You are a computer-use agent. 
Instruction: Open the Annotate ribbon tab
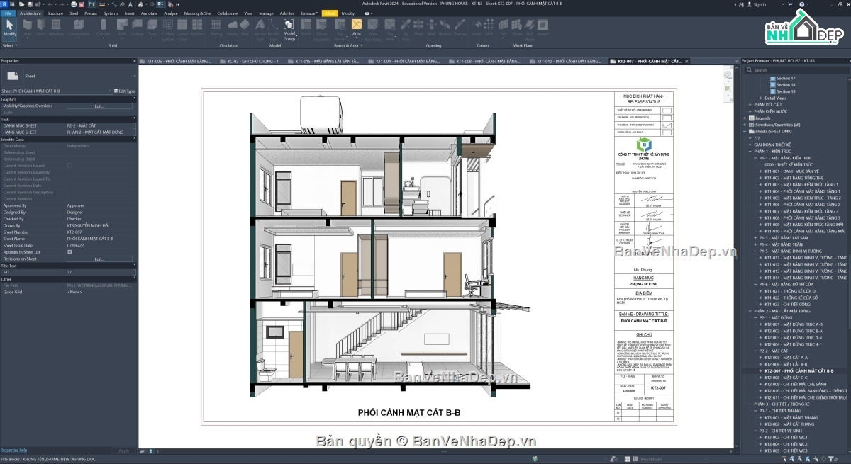point(150,13)
